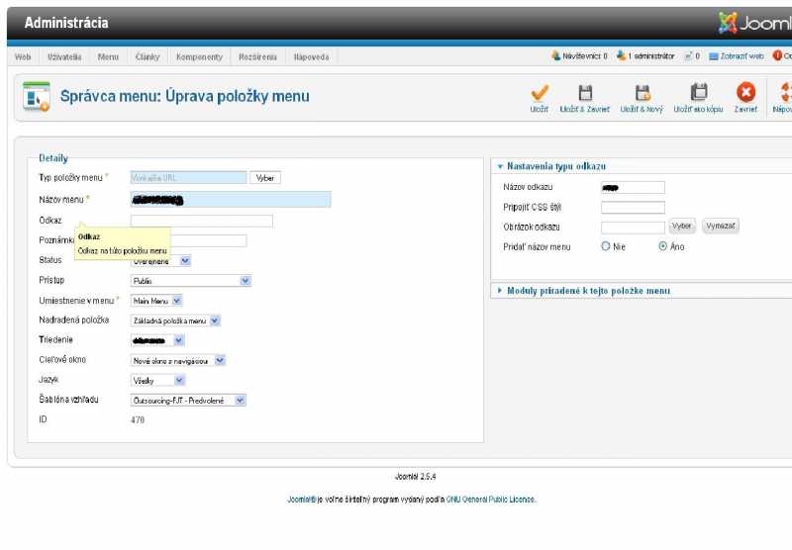Open the Rozšírenia menu
This screenshot has height=550, width=792.
(257, 56)
